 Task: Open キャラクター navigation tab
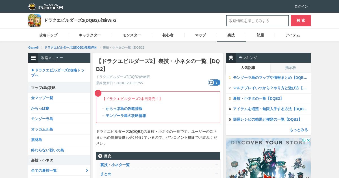click(90, 35)
